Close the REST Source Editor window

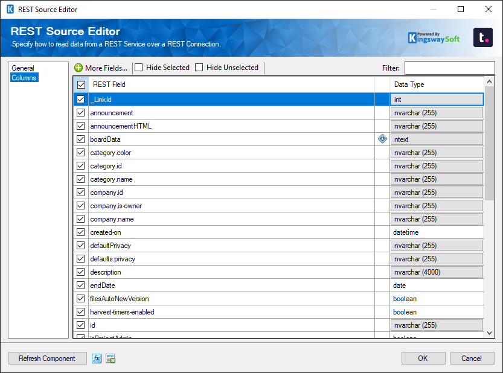click(x=489, y=9)
